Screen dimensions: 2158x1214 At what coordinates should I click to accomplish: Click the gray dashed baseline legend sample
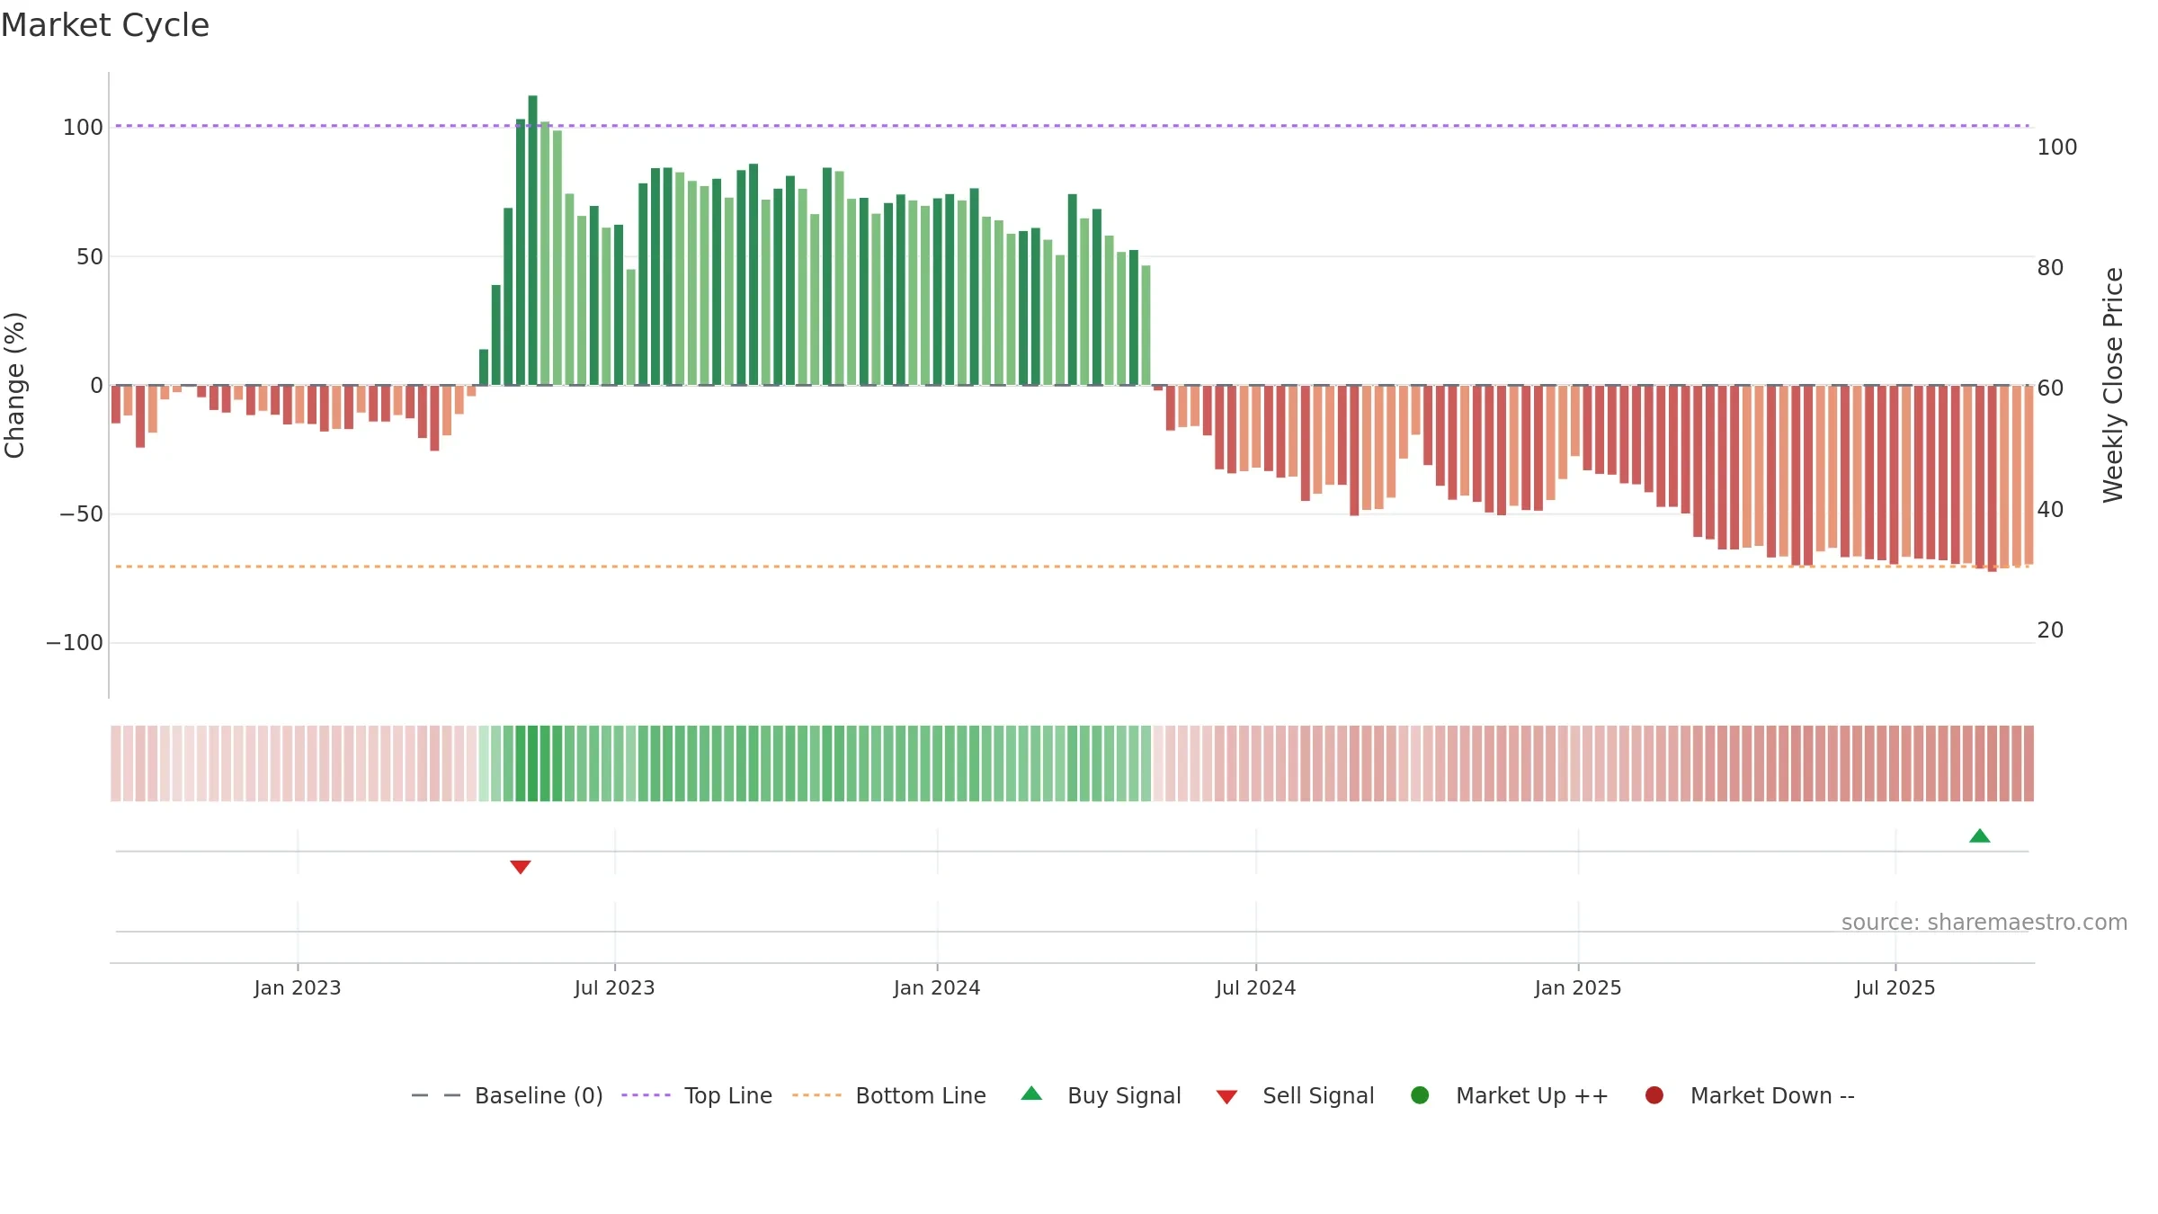tap(436, 1095)
